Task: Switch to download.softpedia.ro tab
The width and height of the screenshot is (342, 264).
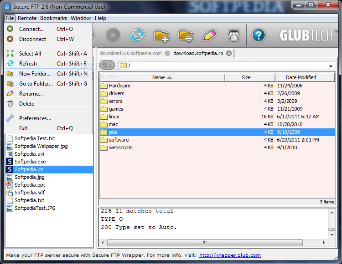Action: (198, 53)
